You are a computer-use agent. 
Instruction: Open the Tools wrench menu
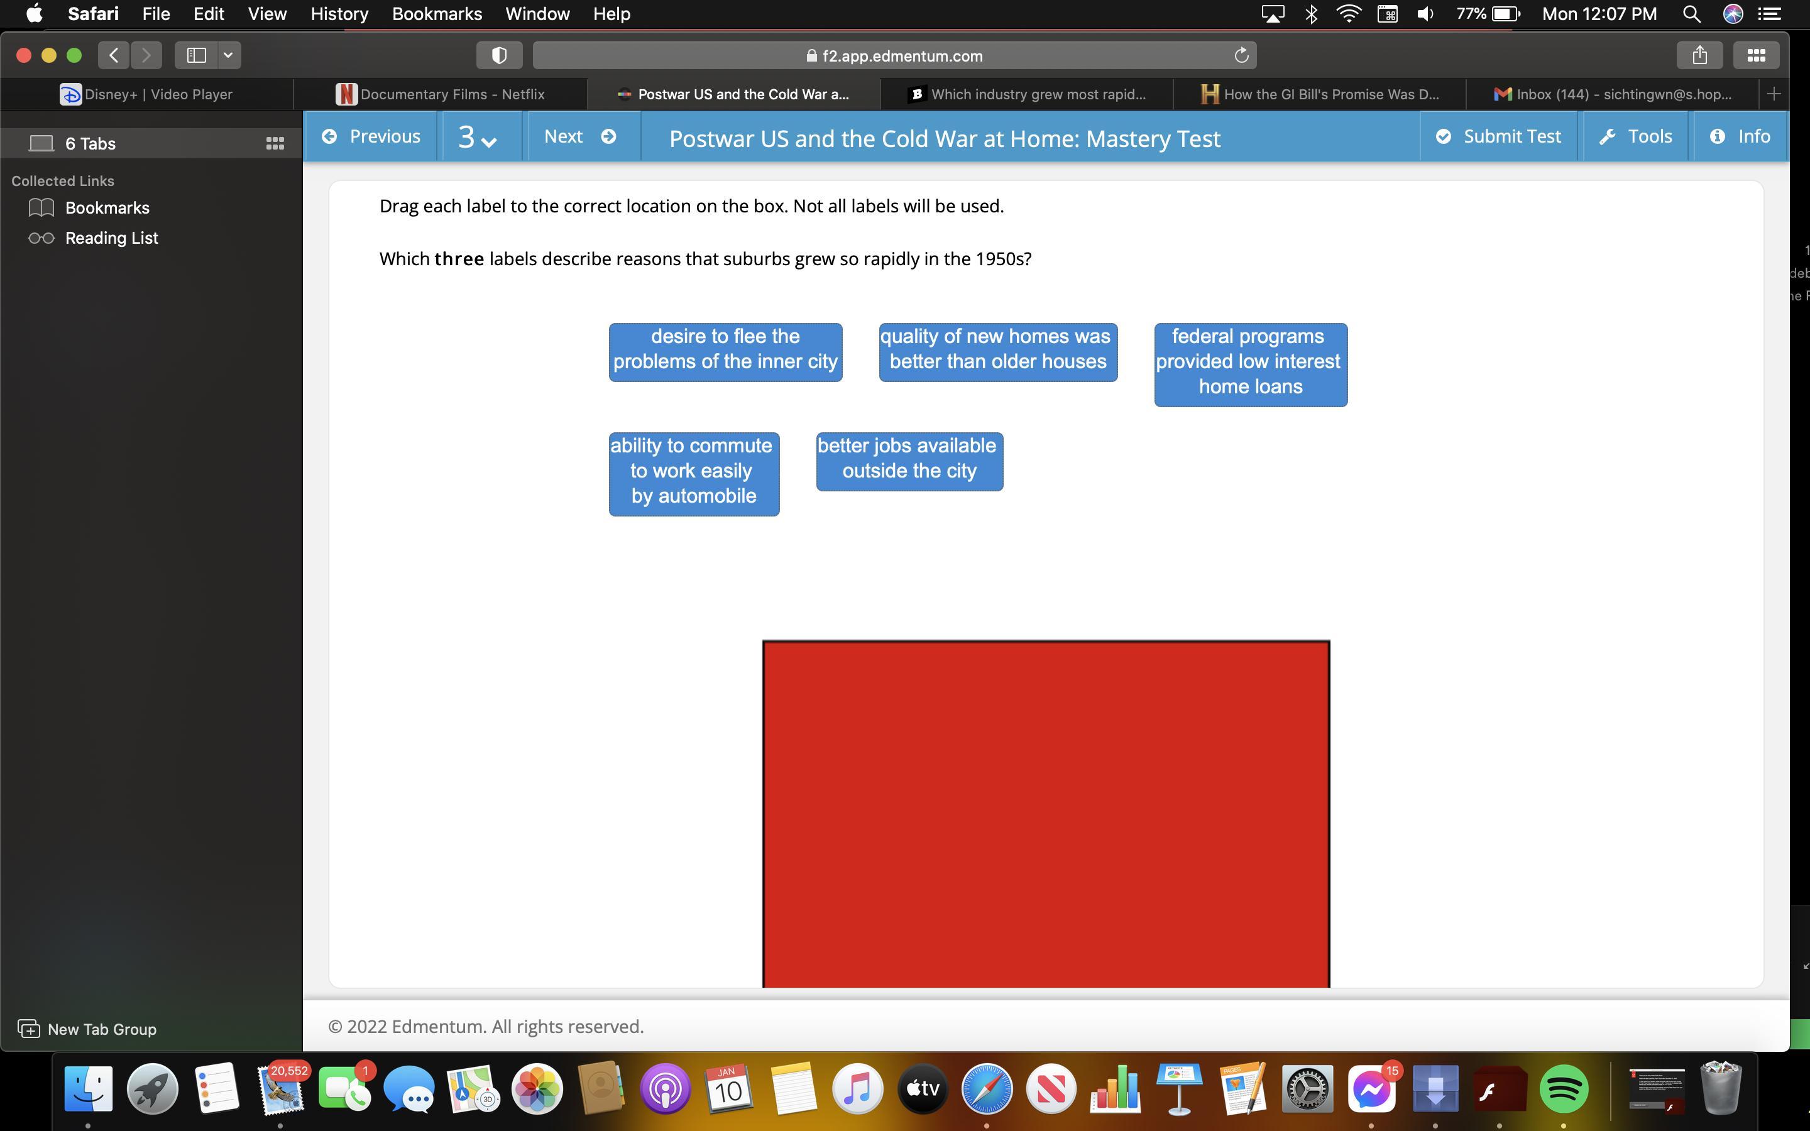click(x=1635, y=137)
